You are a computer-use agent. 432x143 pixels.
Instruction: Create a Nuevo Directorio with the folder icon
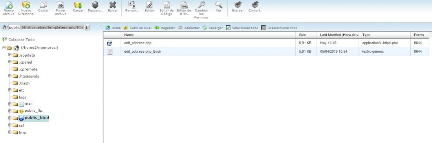[x=26, y=5]
